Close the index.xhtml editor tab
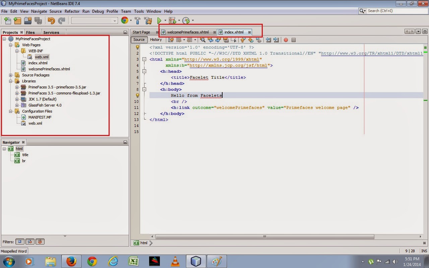Image resolution: width=429 pixels, height=268 pixels. 249,32
